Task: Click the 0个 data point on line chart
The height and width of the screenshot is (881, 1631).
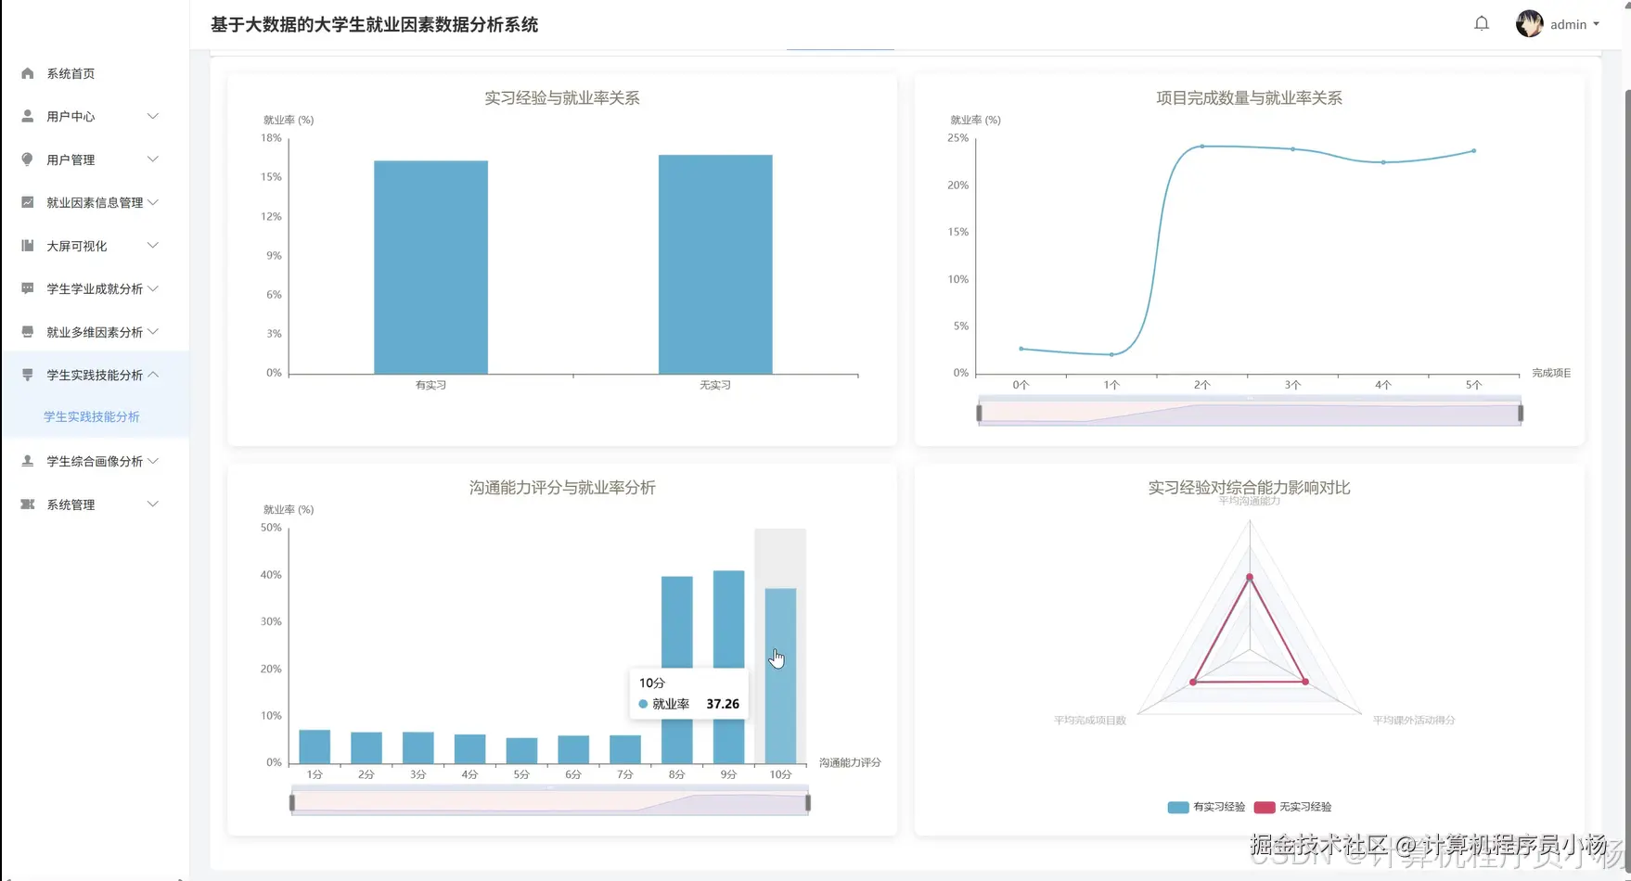Action: (1021, 349)
